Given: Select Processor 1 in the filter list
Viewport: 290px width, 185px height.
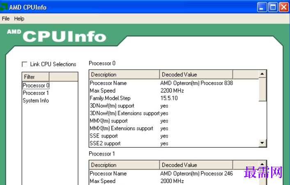Looking at the screenshot, I should (35, 93).
